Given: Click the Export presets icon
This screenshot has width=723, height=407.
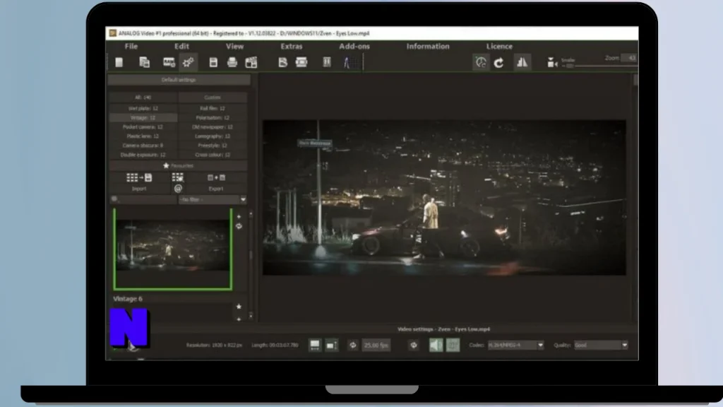Looking at the screenshot, I should (216, 177).
